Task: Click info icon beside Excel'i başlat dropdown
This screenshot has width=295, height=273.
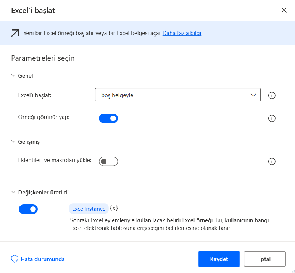Action: tap(272, 95)
